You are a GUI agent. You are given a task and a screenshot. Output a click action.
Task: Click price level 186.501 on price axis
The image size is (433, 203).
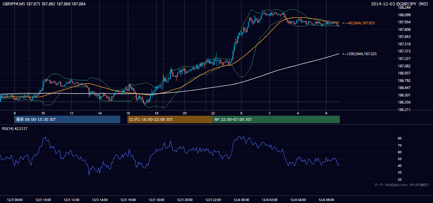click(405, 95)
